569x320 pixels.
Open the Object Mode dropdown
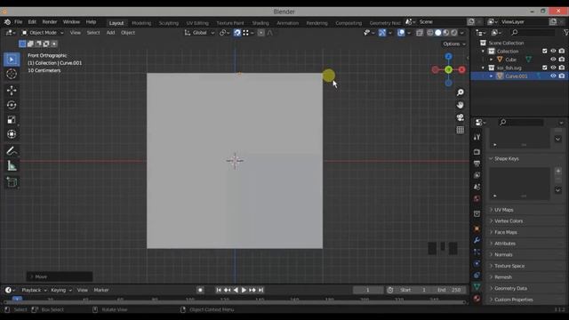pyautogui.click(x=42, y=33)
